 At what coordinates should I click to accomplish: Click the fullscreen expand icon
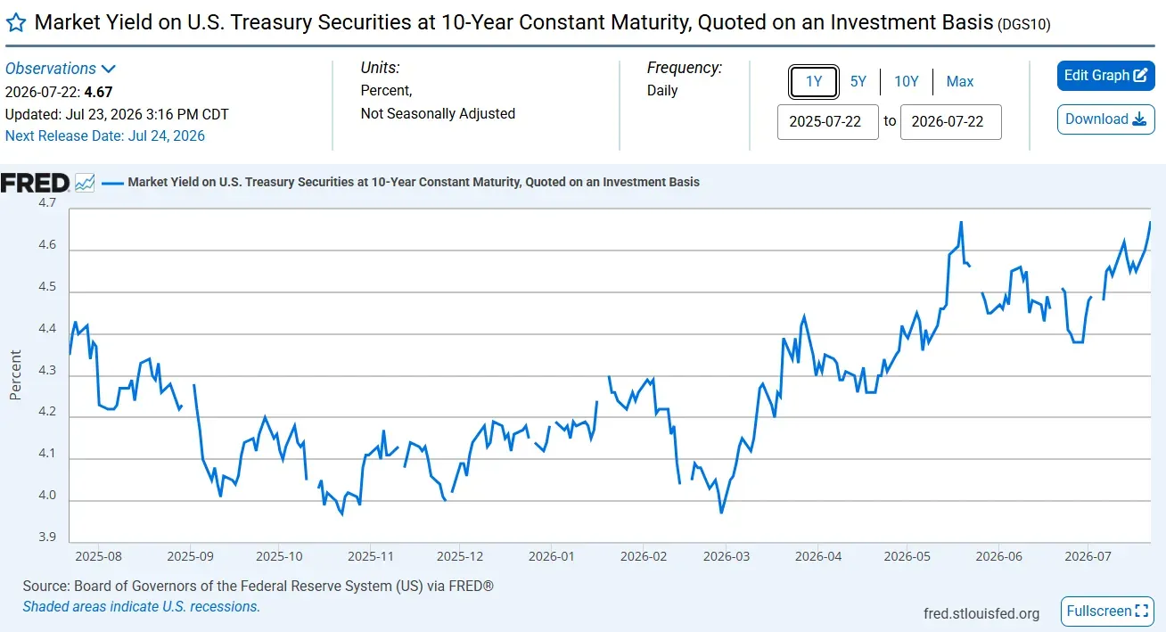[x=1141, y=611]
